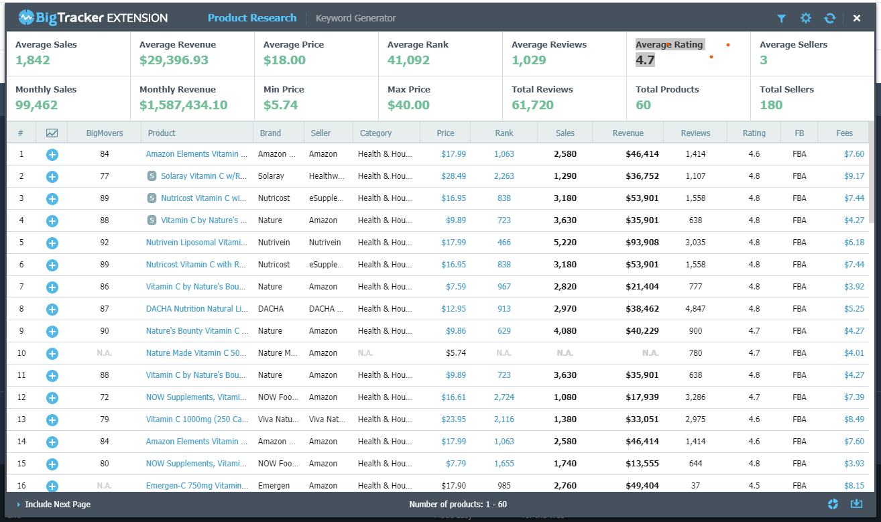Click the S badge beside Nutricost Vitamin C
Image resolution: width=881 pixels, height=522 pixels.
pyautogui.click(x=152, y=198)
